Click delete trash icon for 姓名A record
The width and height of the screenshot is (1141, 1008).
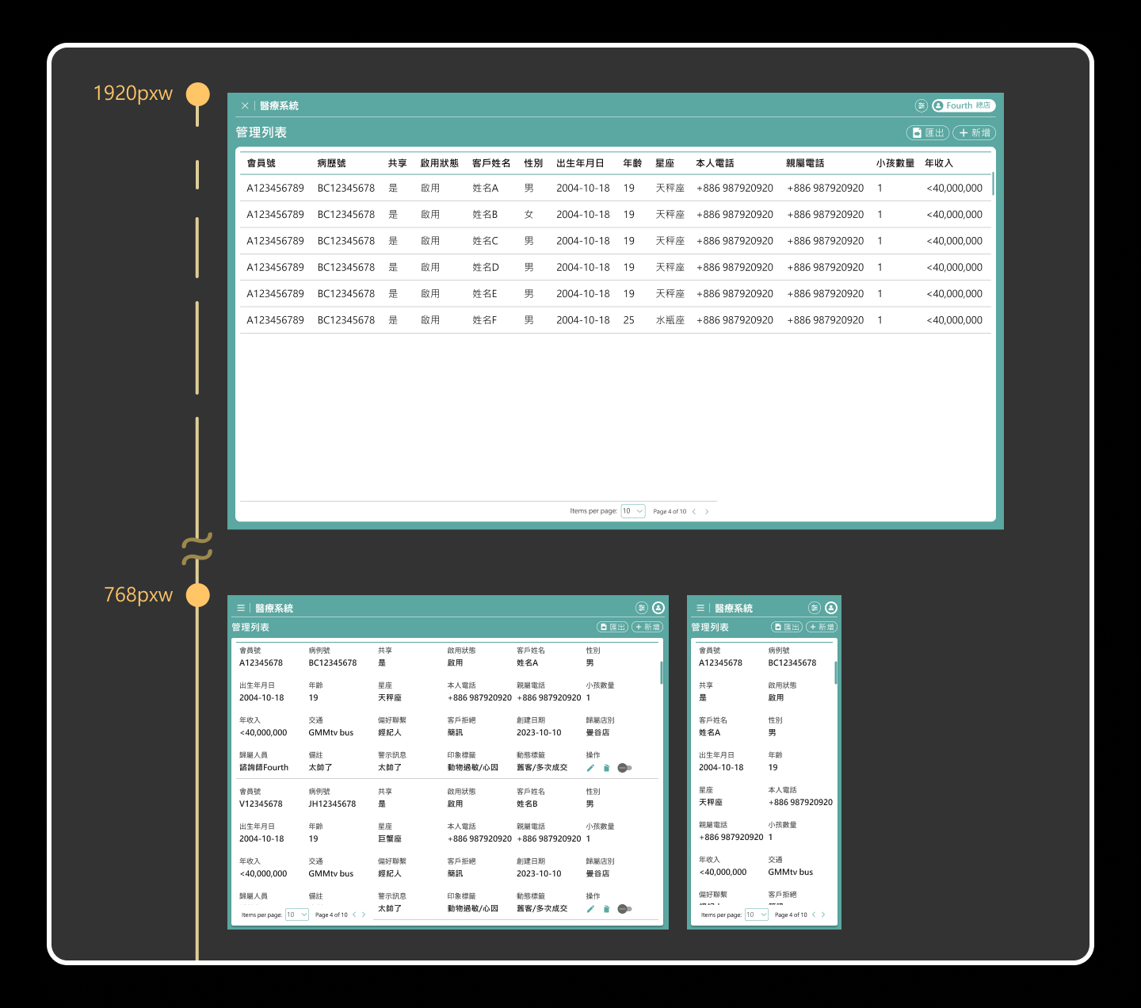coord(606,768)
